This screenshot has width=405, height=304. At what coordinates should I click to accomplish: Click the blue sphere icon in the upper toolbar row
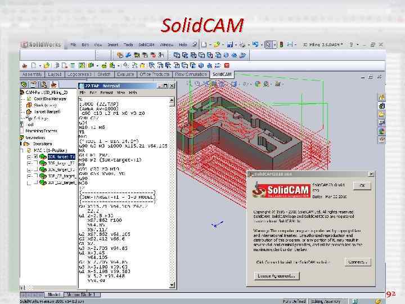tap(226, 55)
